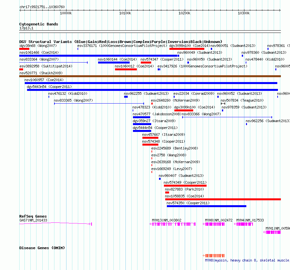
Task: Click the nsv574347 (Cooper2011) red bar
Action: (x=146, y=63)
